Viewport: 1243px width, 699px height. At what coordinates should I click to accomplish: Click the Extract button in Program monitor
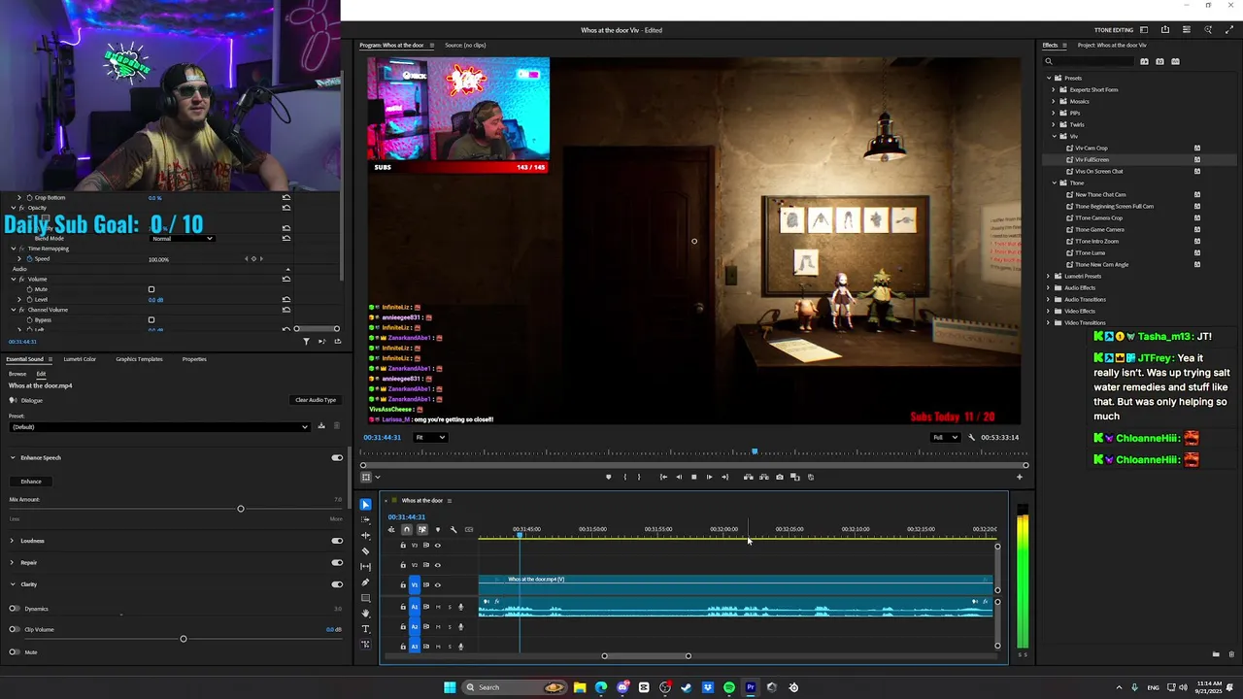[x=763, y=477]
